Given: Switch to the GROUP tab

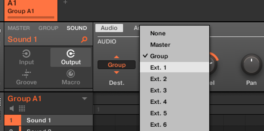Looking at the screenshot, I should click(48, 28).
